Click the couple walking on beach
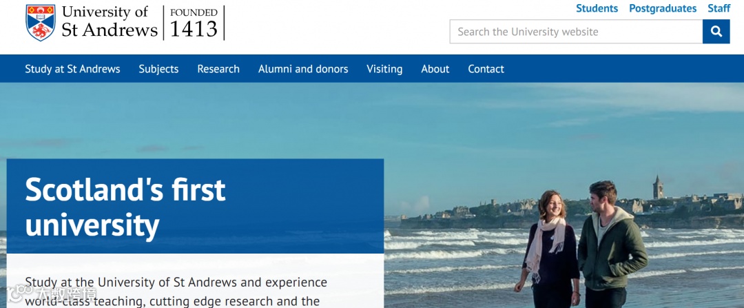The height and width of the screenshot is (308, 744). [581, 245]
